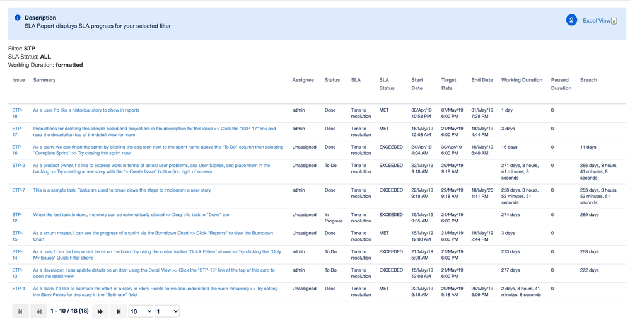Image resolution: width=630 pixels, height=327 pixels.
Task: Open summary 'As a developer, I can update details'
Action: coord(154,273)
